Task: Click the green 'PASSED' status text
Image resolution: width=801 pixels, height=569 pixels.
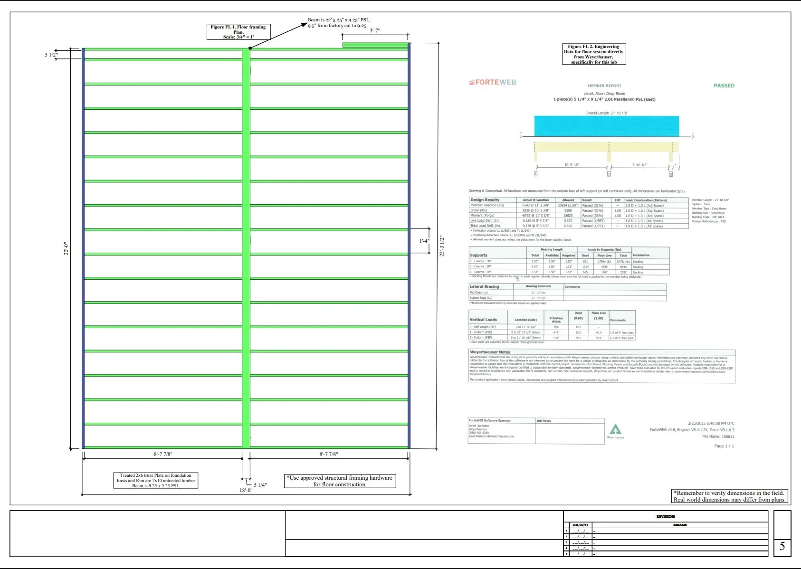Action: (724, 85)
